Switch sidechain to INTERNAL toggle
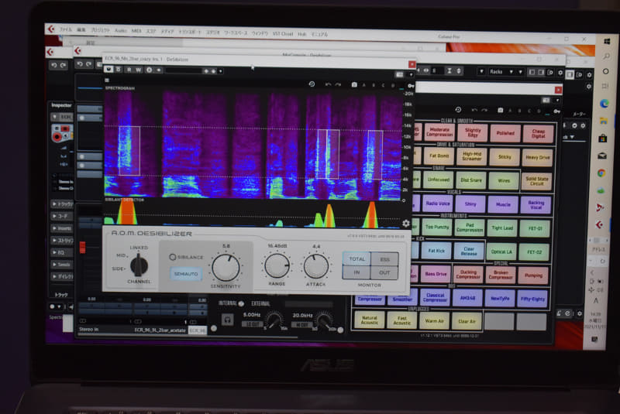This screenshot has width=620, height=414. (241, 303)
